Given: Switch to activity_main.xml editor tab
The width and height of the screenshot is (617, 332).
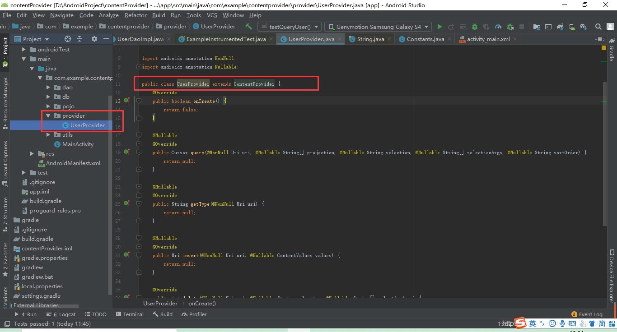Looking at the screenshot, I should click(488, 39).
